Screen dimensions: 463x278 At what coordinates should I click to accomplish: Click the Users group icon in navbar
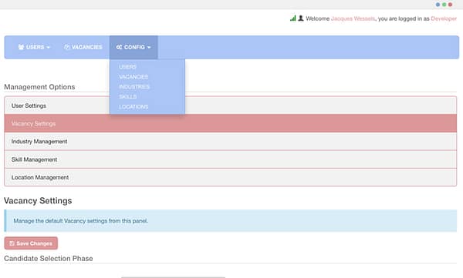[21, 47]
